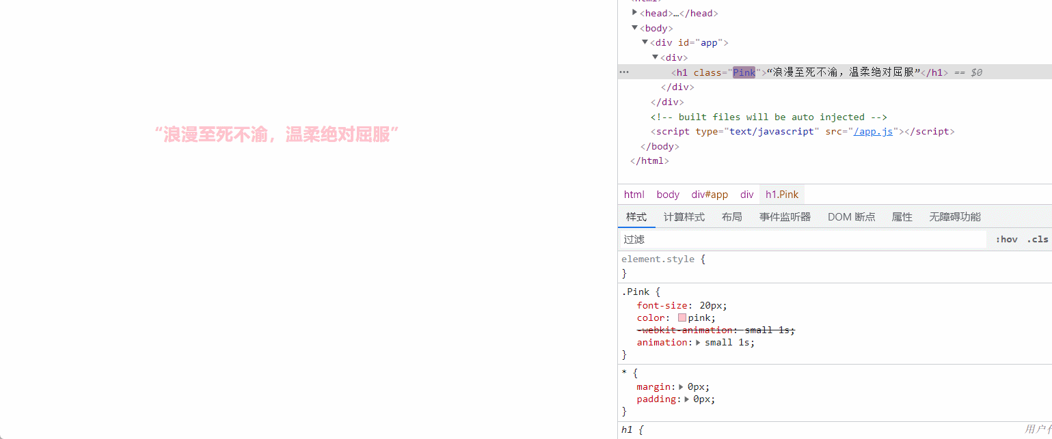This screenshot has height=439, width=1052.
Task: Switch to the 样式 tab
Action: pyautogui.click(x=636, y=217)
